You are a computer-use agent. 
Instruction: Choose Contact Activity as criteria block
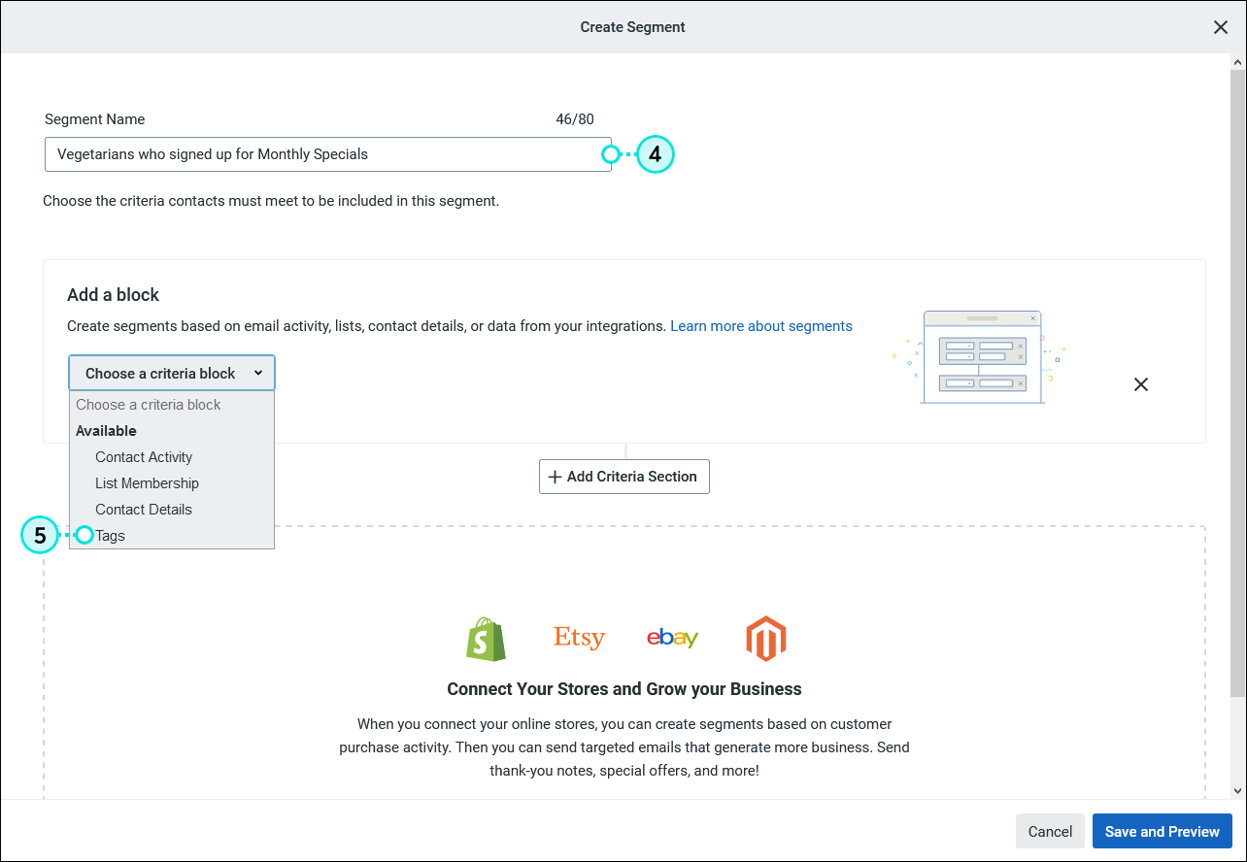[143, 456]
